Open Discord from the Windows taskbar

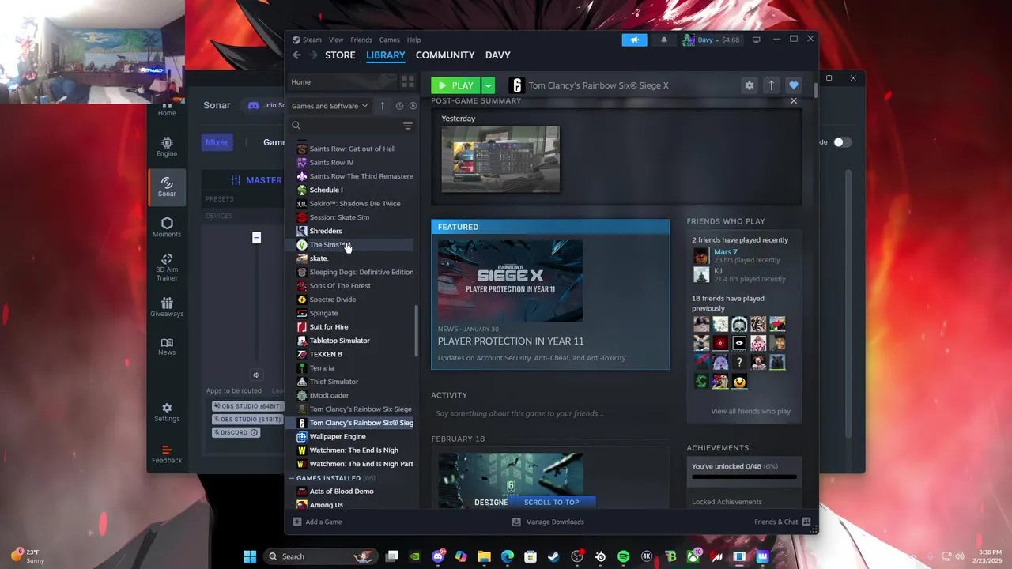pyautogui.click(x=438, y=556)
